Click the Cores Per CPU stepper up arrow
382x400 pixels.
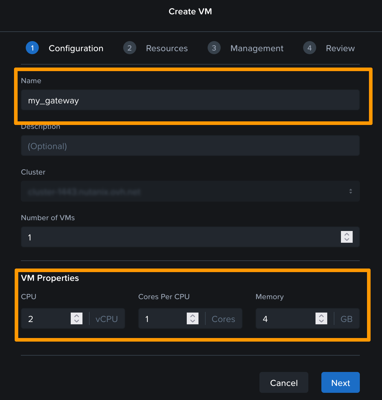point(193,316)
